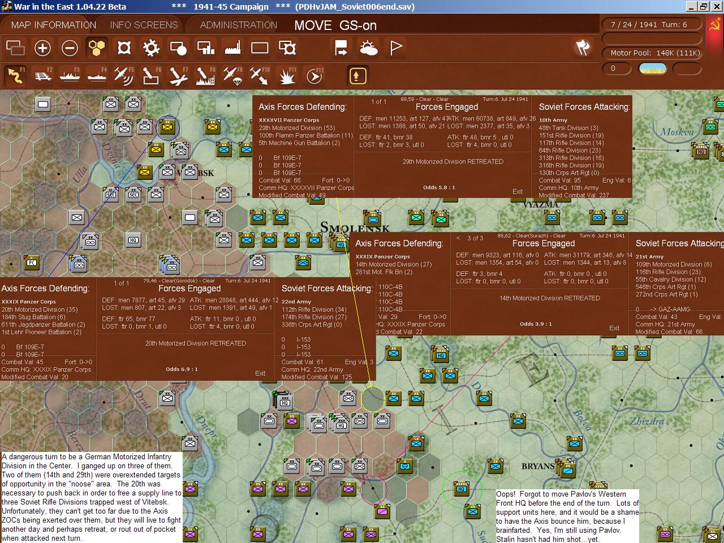Click the Western Front HQ in green circle
This screenshot has width=724, height=543.
click(462, 488)
